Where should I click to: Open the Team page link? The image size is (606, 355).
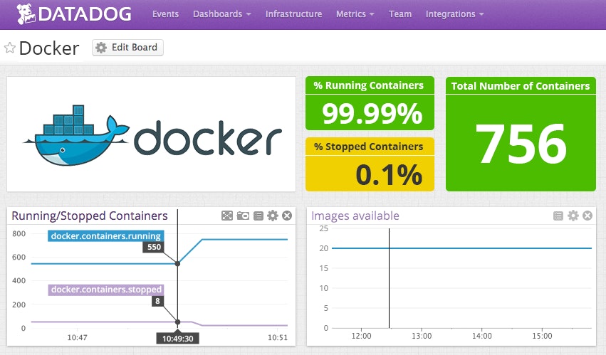coord(400,14)
